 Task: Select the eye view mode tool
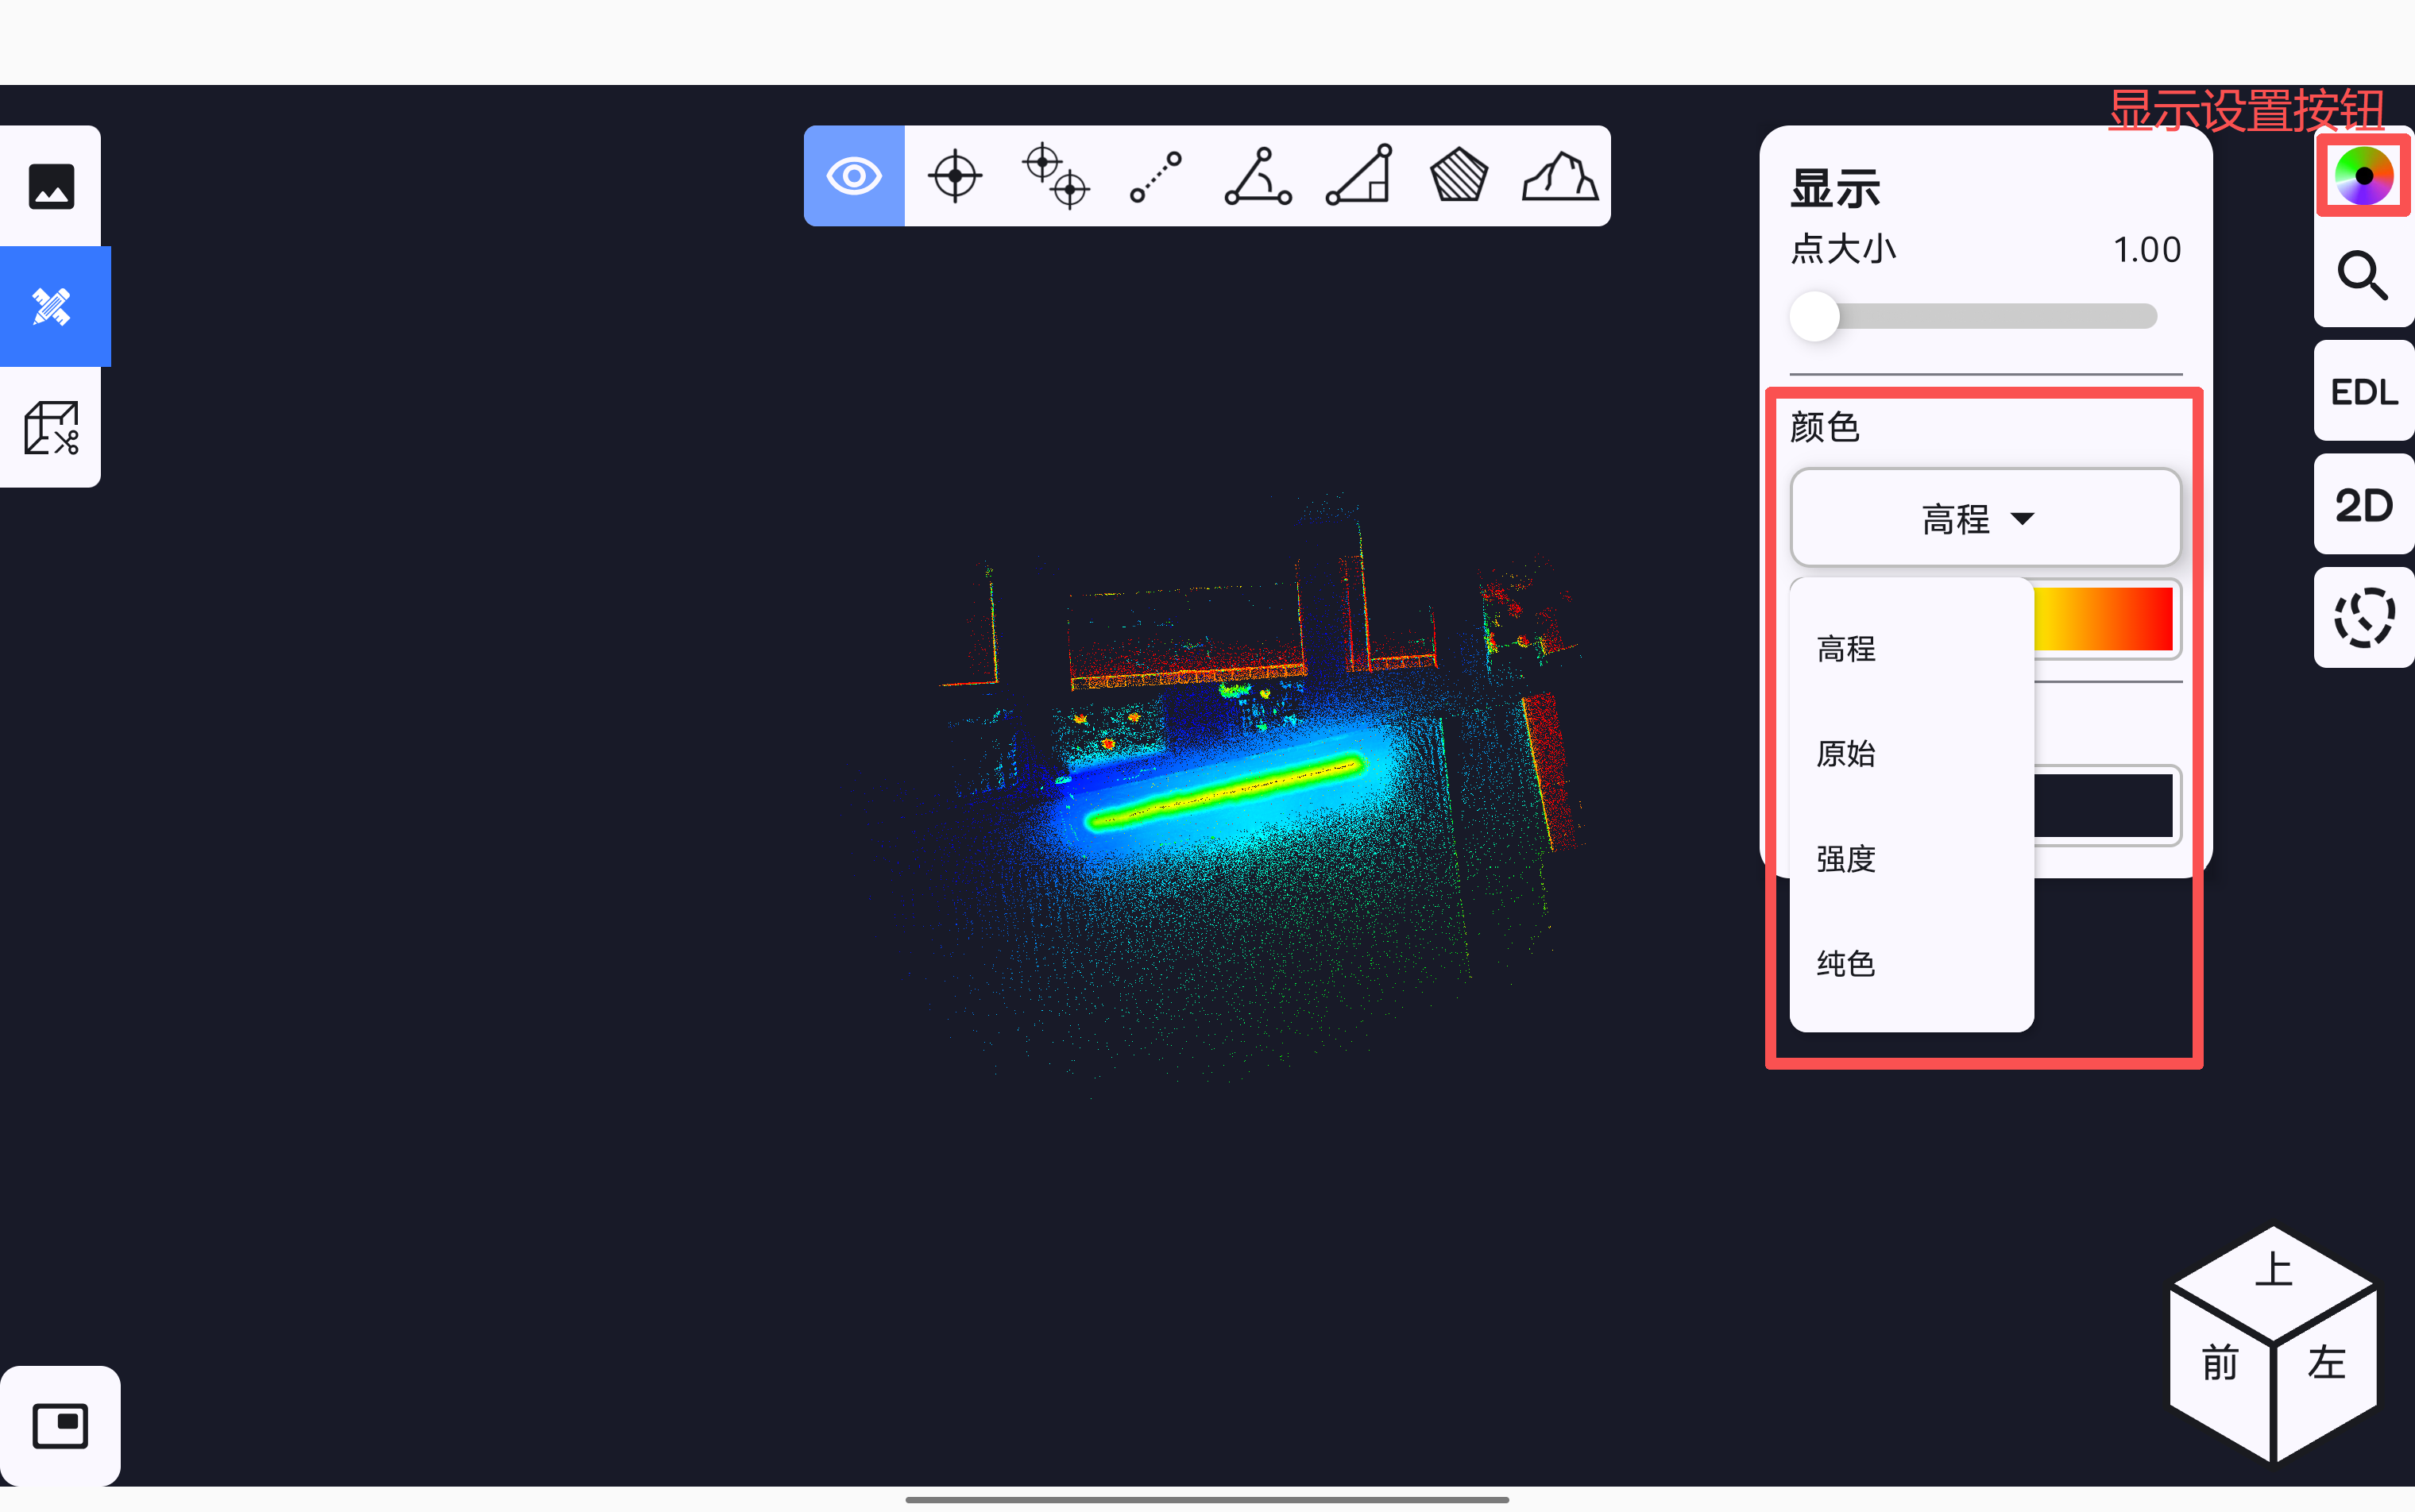pos(853,176)
